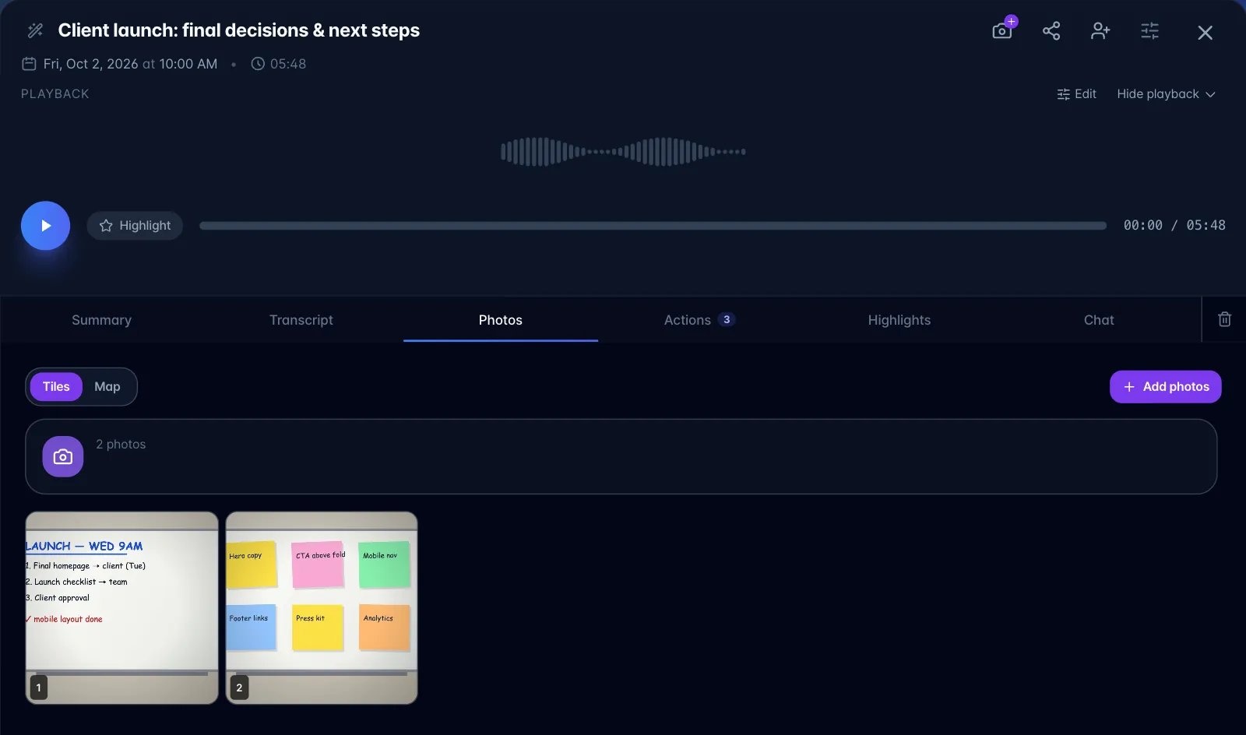The image size is (1246, 735).
Task: Play the recording
Action: click(x=45, y=226)
